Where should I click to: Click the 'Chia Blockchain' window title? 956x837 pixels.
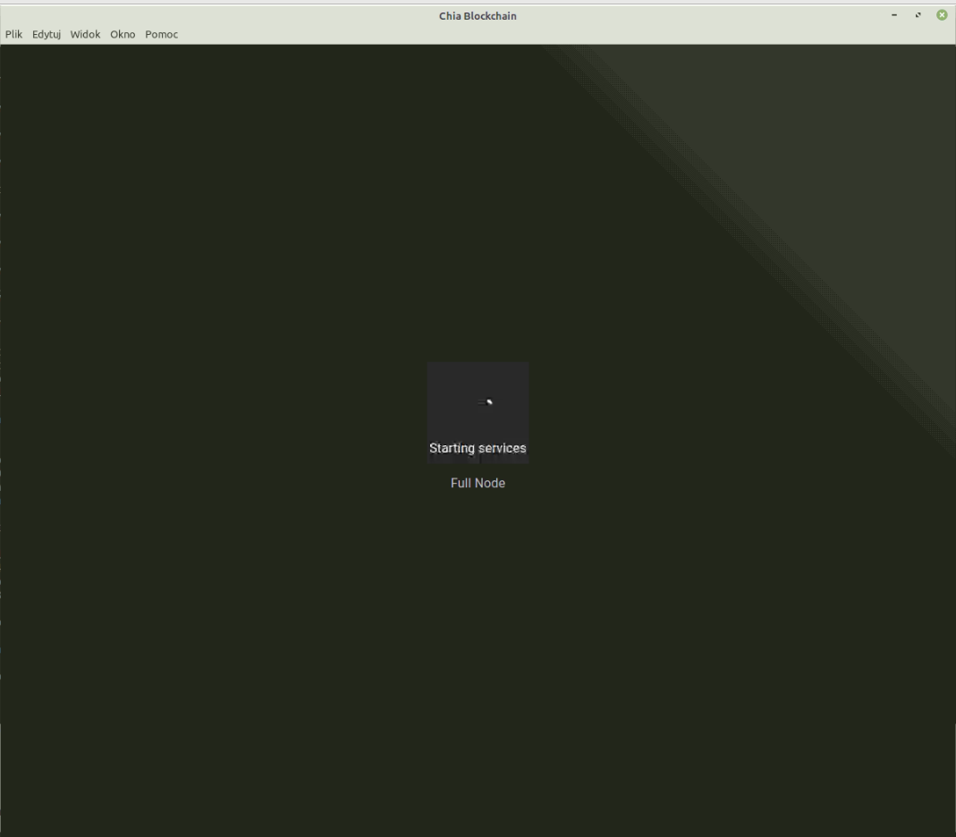point(478,16)
